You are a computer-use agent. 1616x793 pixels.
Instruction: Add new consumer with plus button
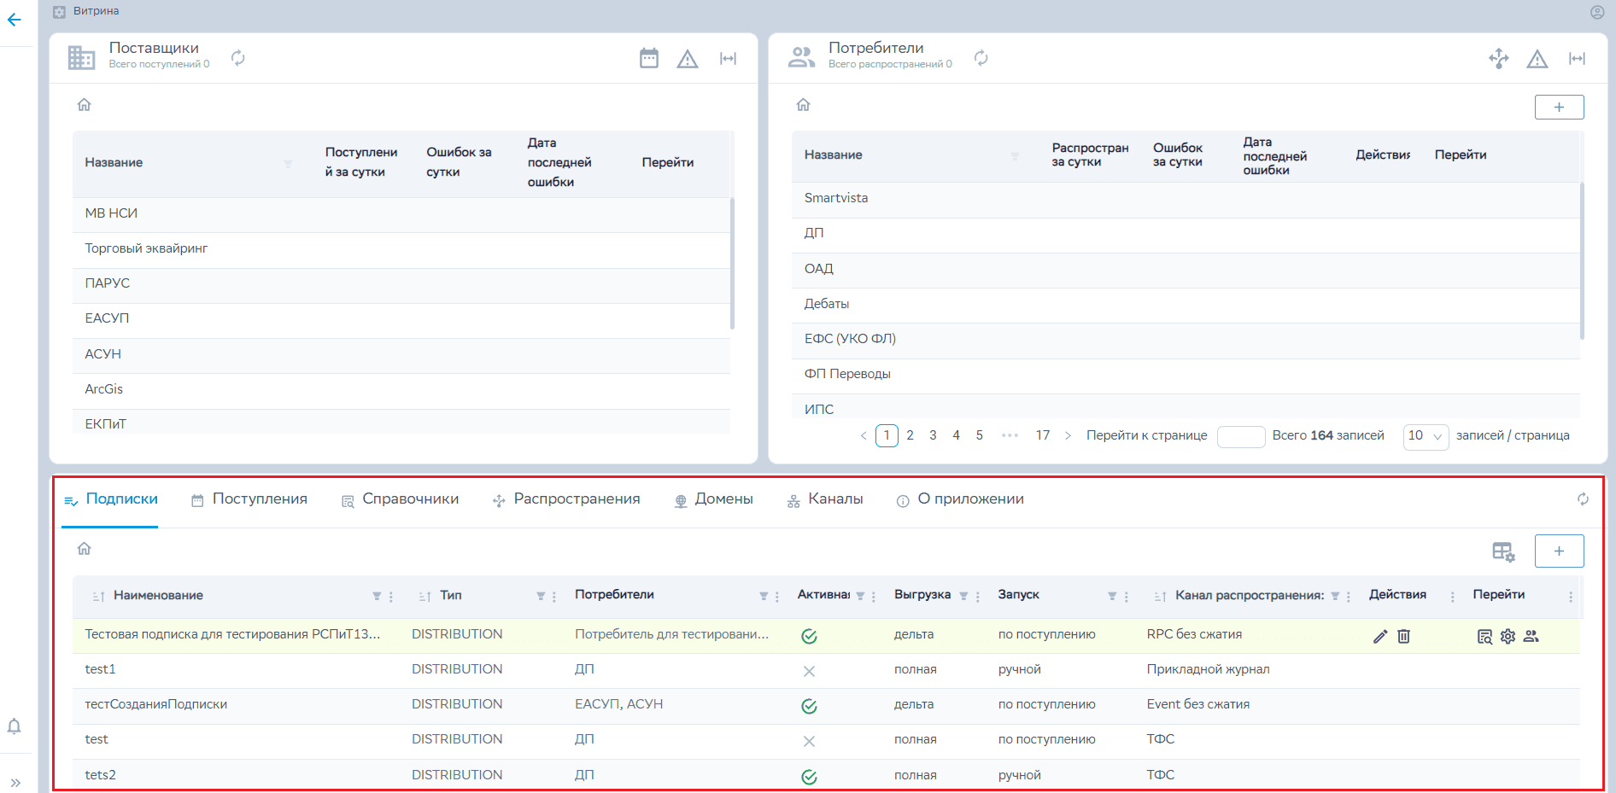point(1559,108)
